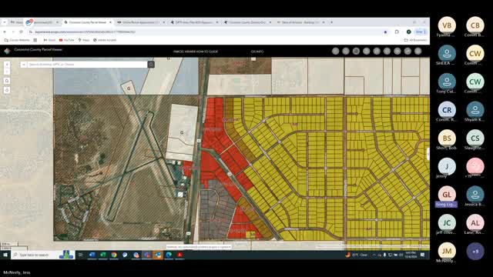
Task: Open a new browser tab
Action: click(x=331, y=22)
